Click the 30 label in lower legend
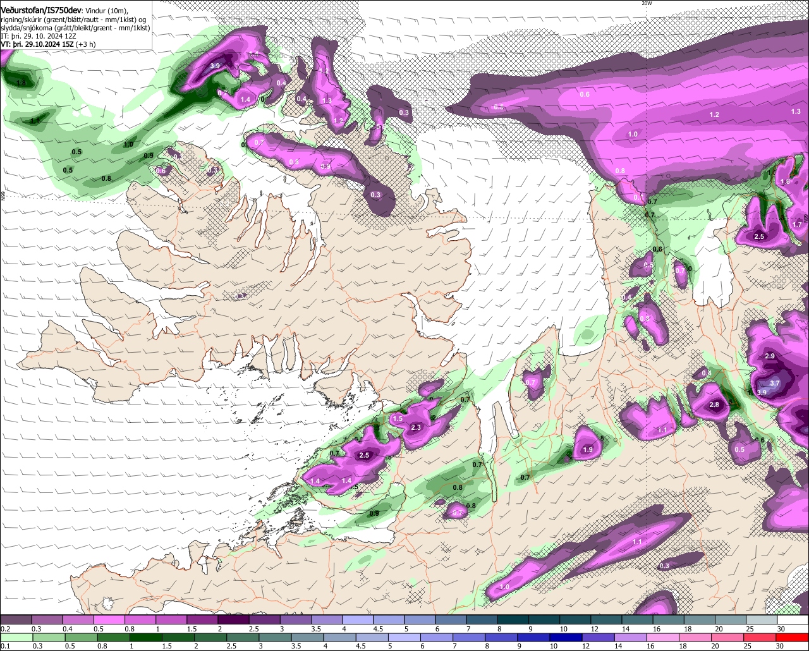 point(780,647)
